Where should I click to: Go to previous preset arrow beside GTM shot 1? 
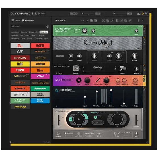(x=81, y=20)
